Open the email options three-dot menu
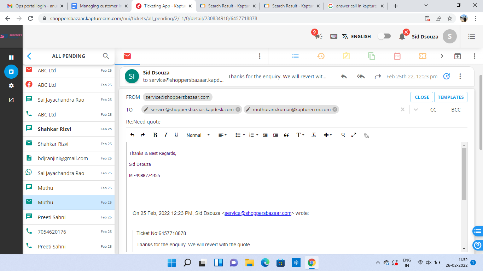Viewport: 483px width, 271px height. pyautogui.click(x=460, y=76)
